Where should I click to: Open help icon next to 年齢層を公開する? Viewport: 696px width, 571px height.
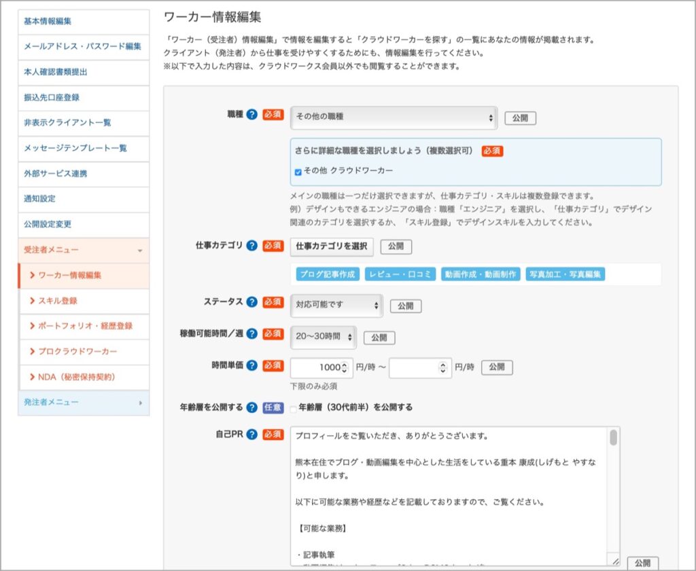251,407
